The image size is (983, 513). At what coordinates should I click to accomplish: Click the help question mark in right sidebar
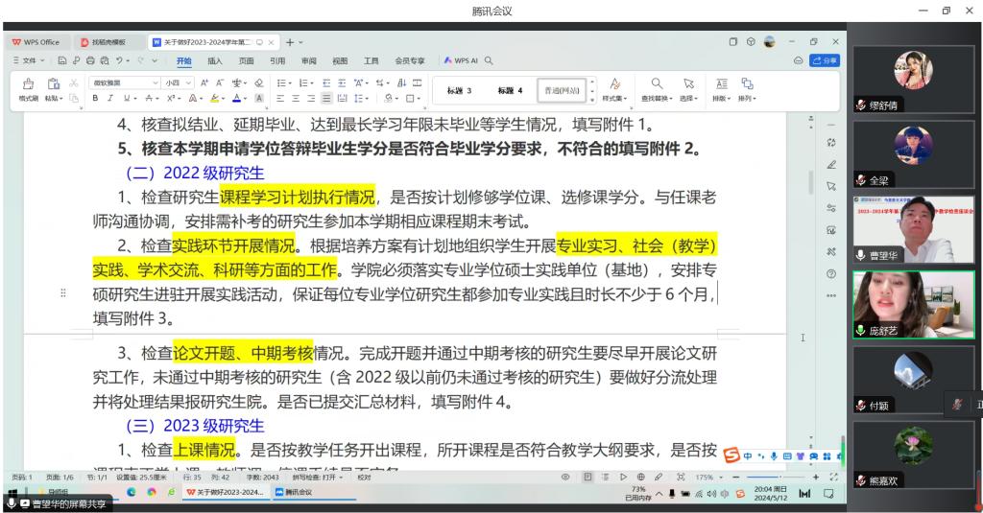(831, 273)
